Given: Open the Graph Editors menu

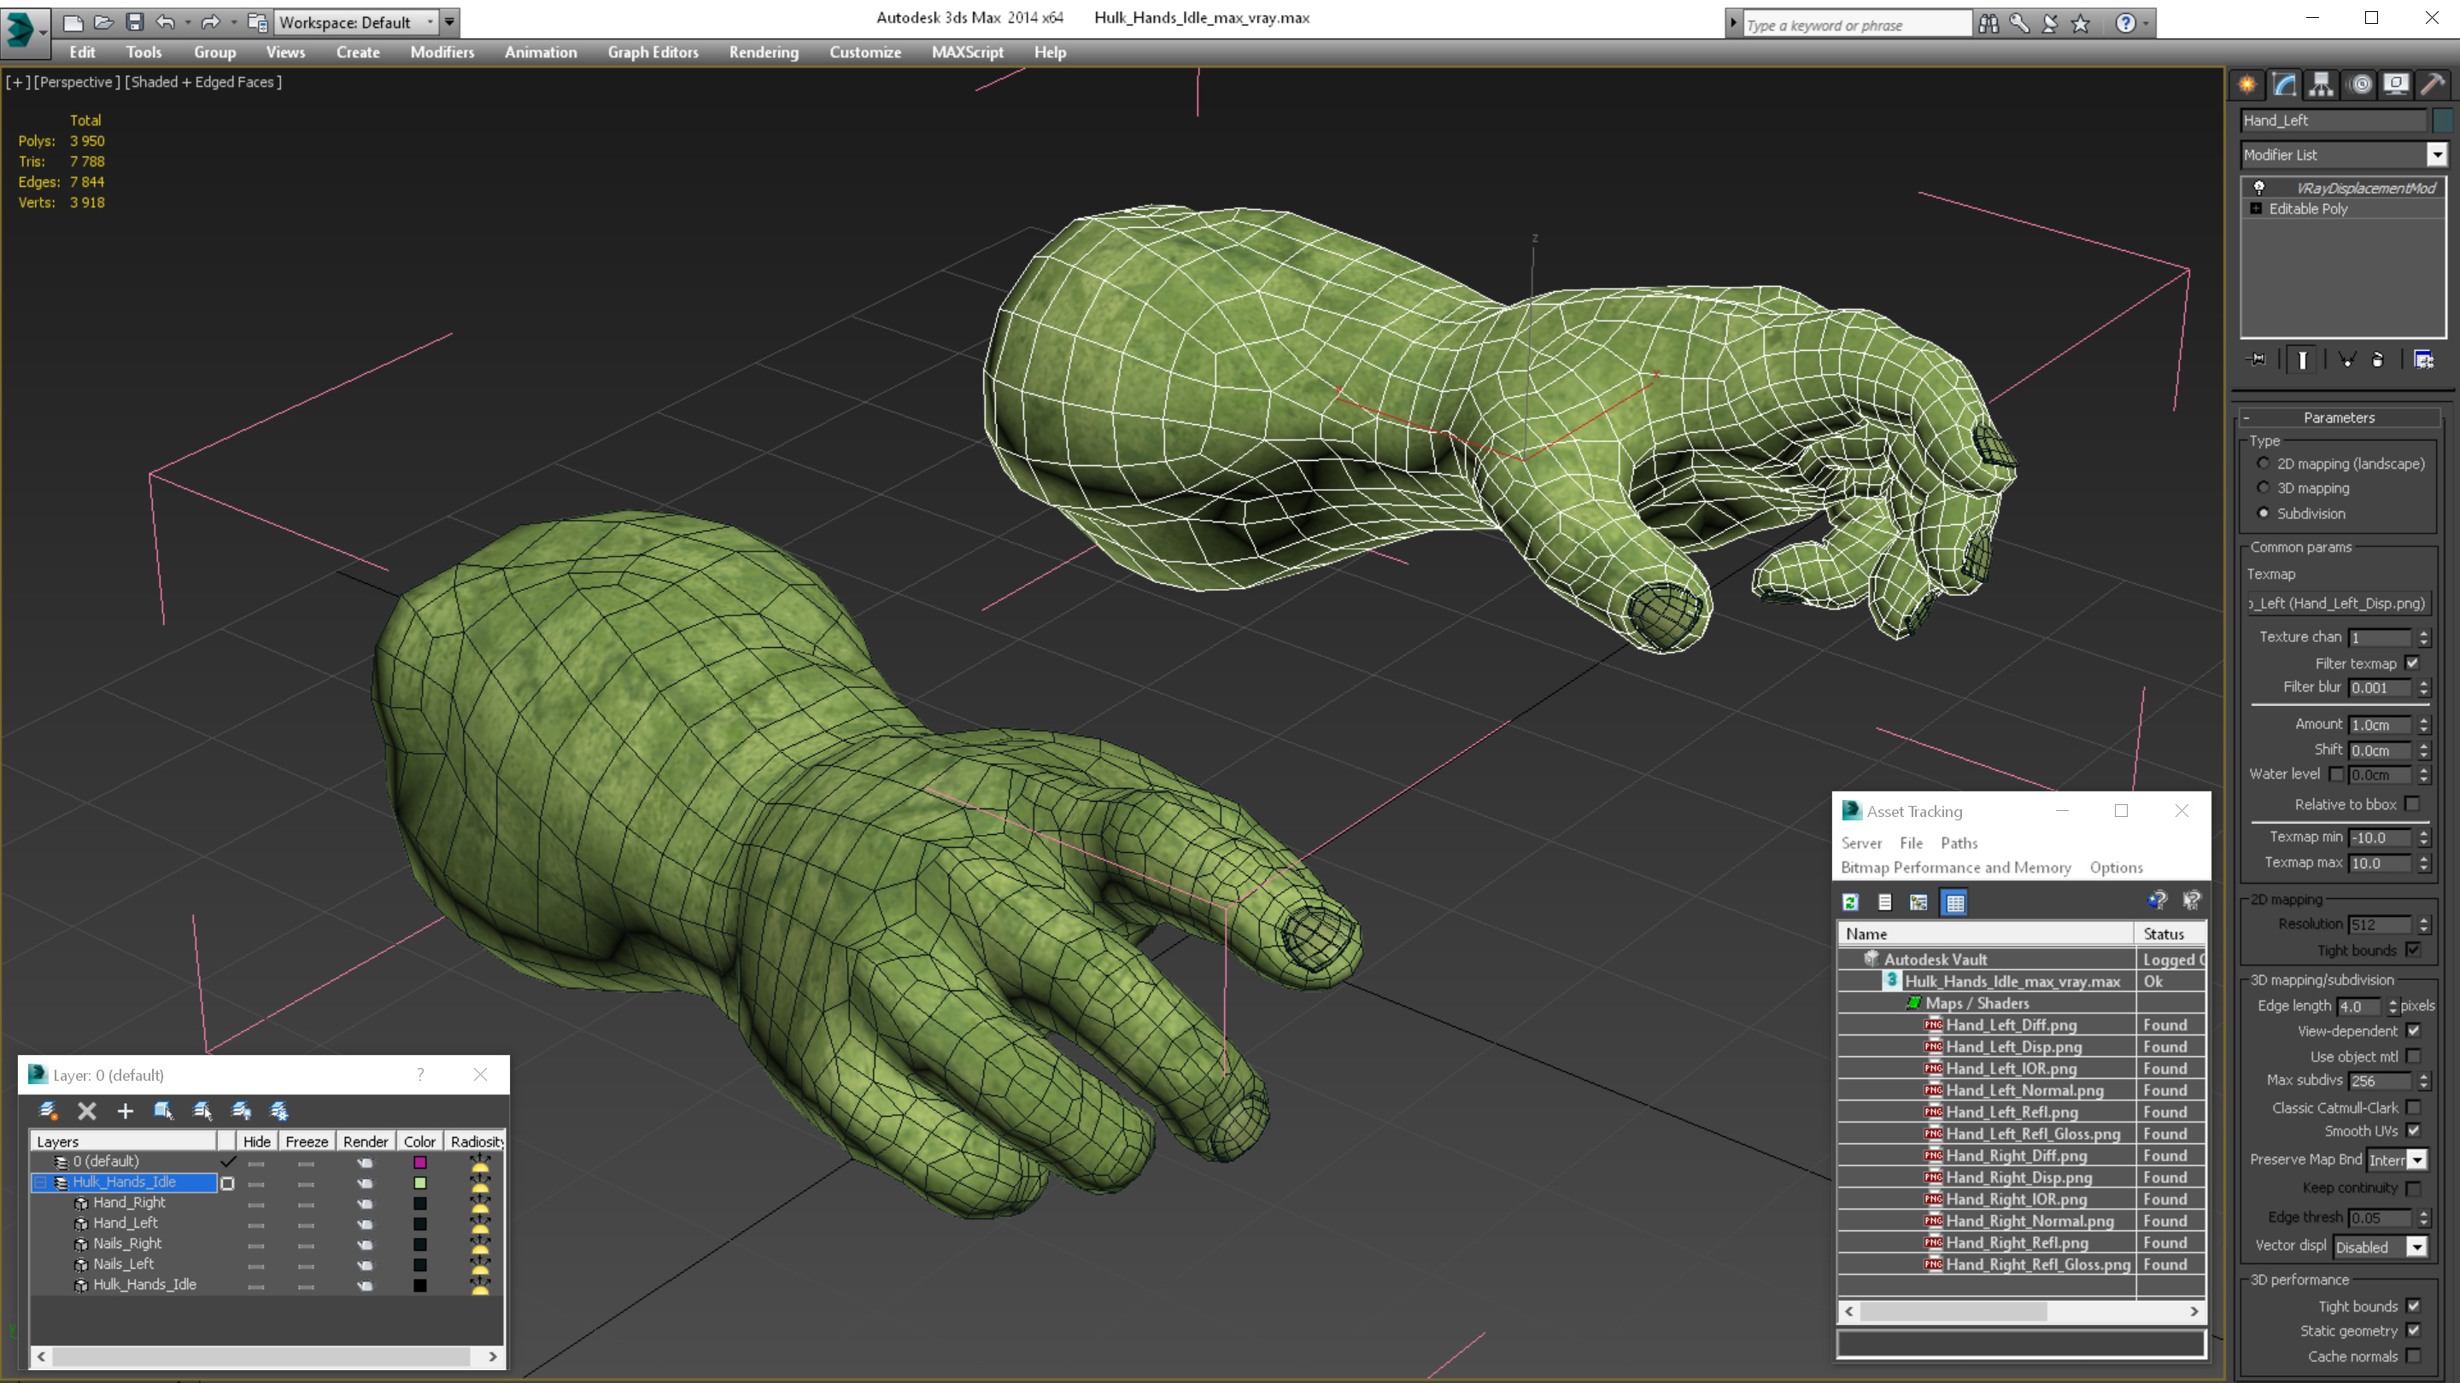Looking at the screenshot, I should tap(653, 52).
